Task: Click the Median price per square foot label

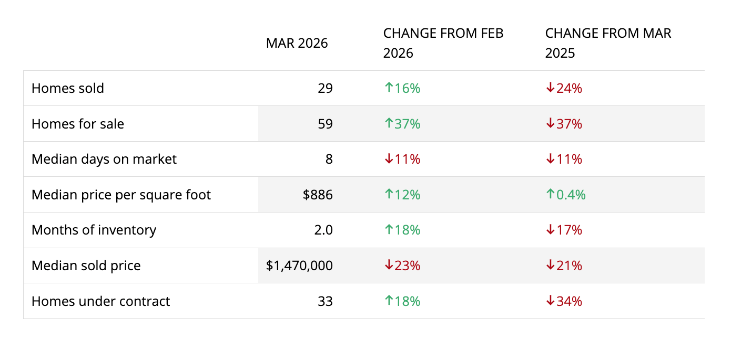Action: click(121, 195)
